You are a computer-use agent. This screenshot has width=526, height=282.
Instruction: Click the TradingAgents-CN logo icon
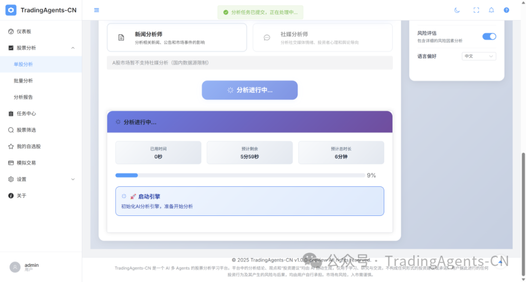coord(11,10)
